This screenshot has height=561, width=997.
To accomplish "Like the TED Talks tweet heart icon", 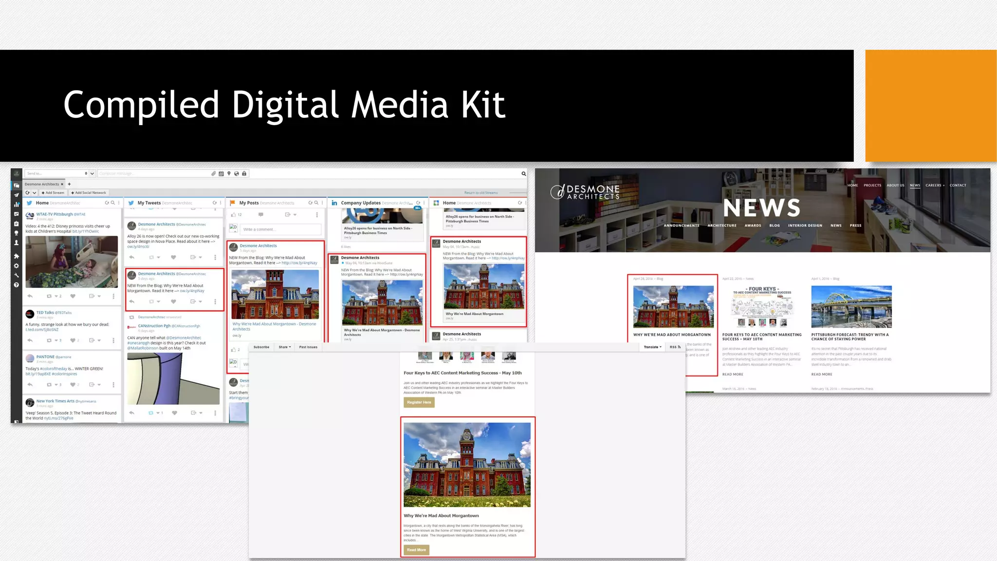I will click(x=73, y=340).
